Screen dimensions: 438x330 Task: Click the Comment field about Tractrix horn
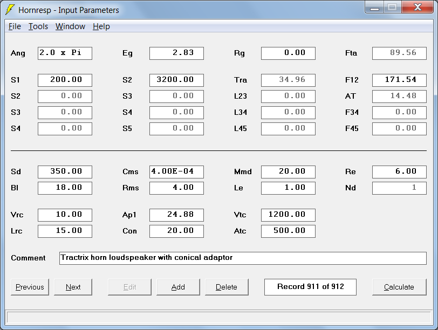[243, 258]
